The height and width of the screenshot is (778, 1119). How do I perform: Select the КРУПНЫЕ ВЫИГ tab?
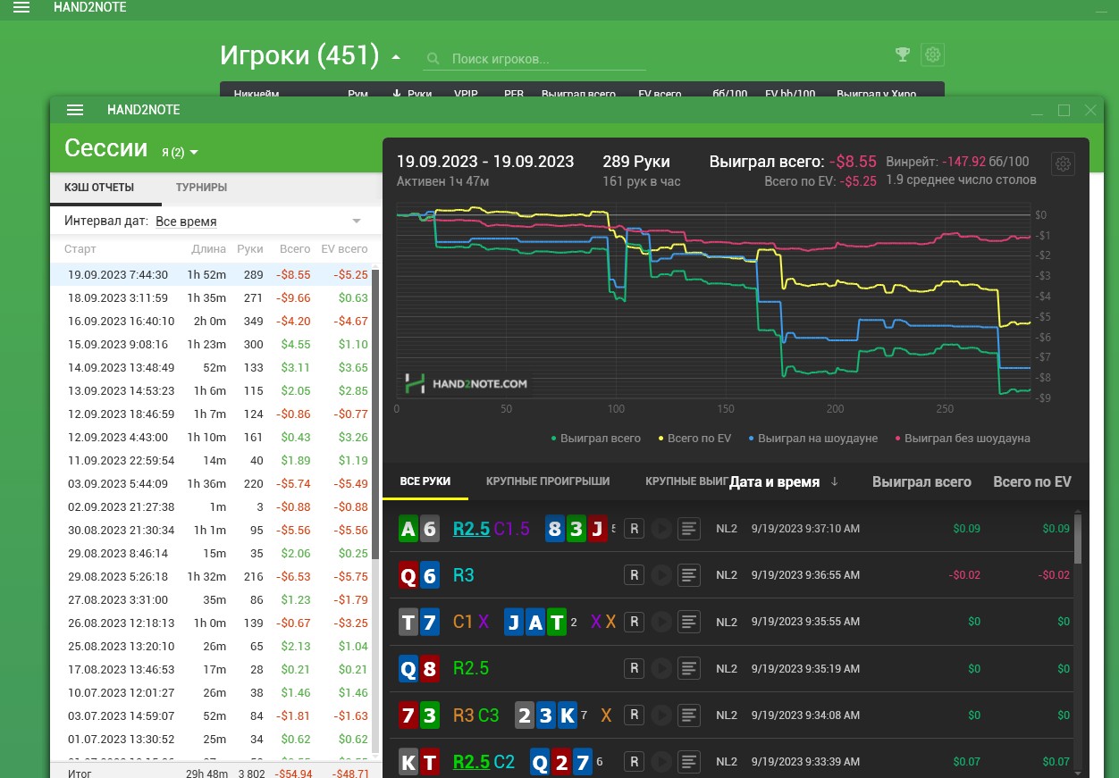coord(686,481)
